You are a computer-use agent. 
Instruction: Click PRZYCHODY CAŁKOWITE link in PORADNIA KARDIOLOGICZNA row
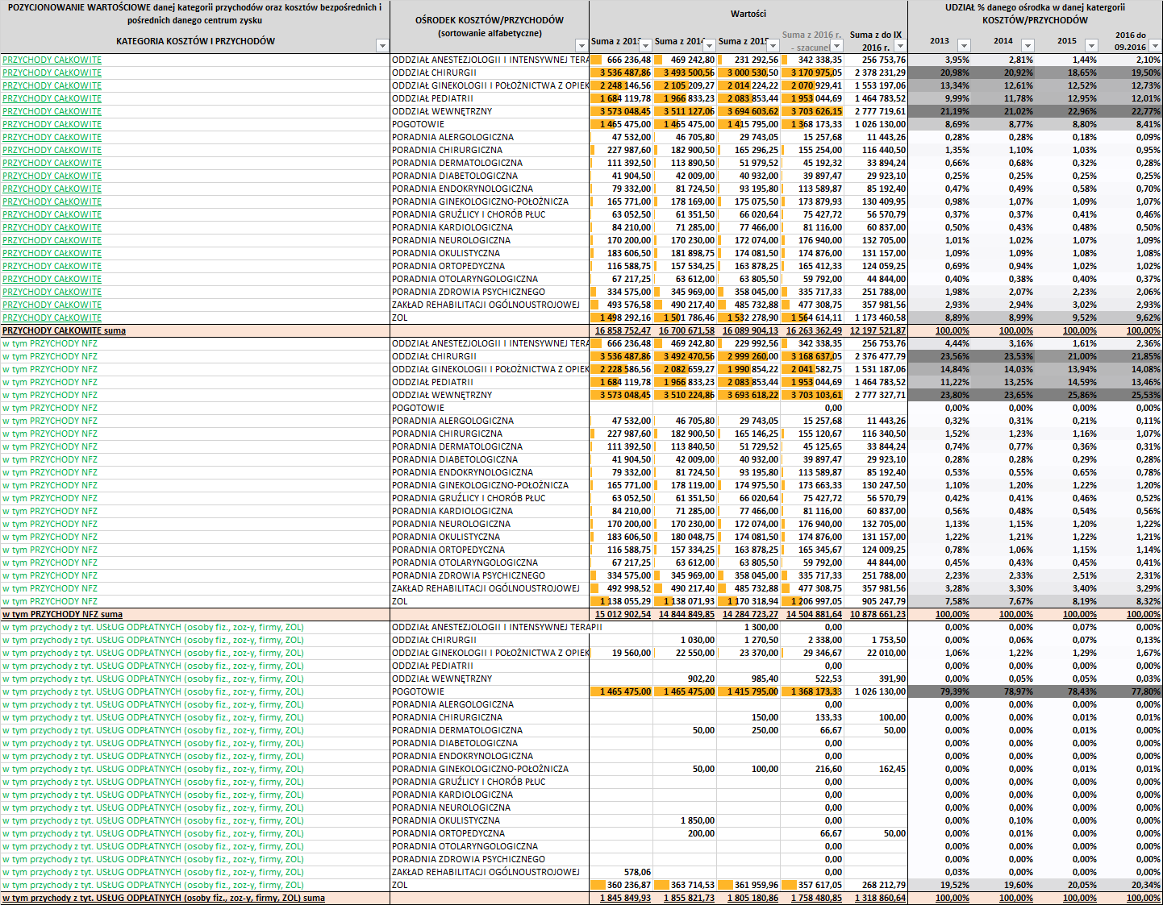(52, 227)
